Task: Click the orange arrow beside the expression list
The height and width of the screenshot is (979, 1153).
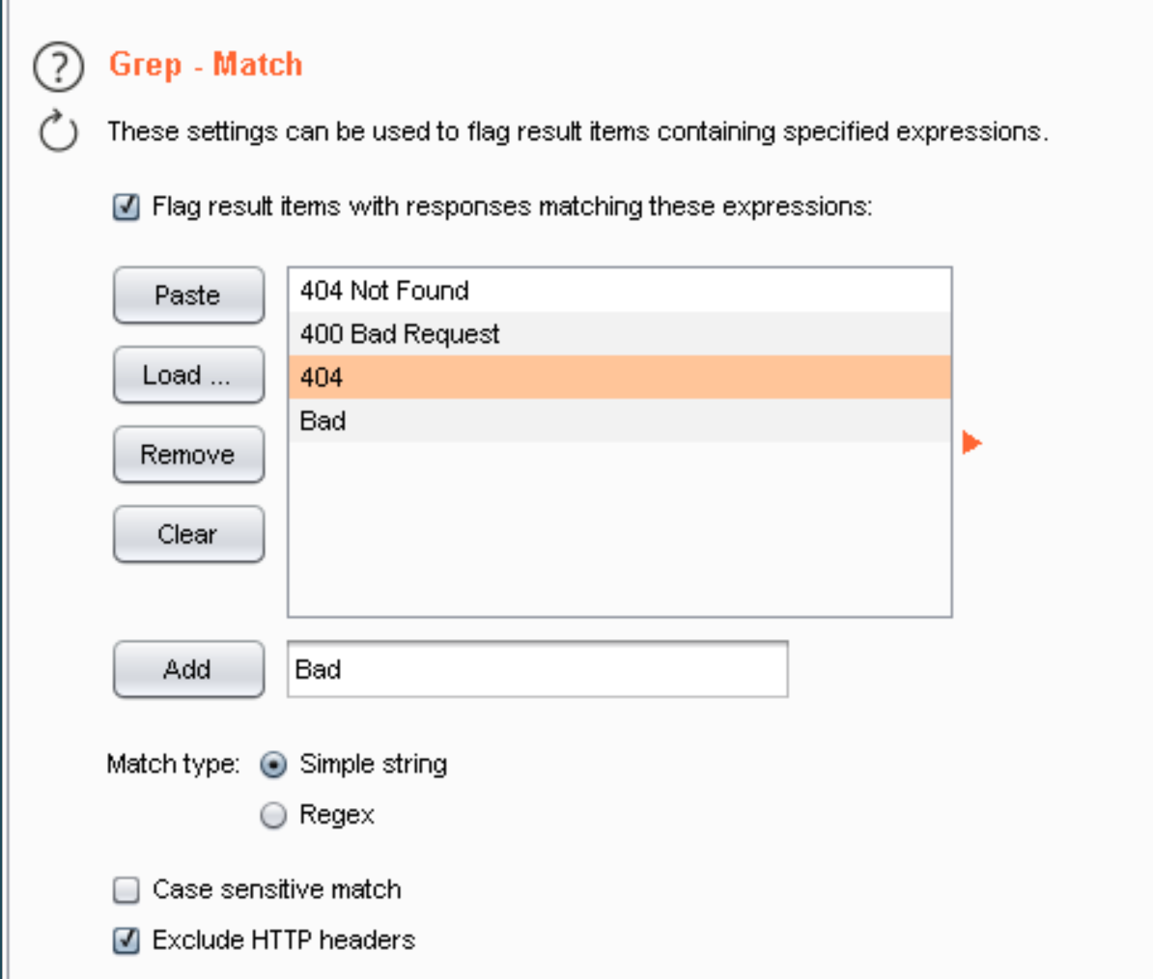Action: (971, 442)
